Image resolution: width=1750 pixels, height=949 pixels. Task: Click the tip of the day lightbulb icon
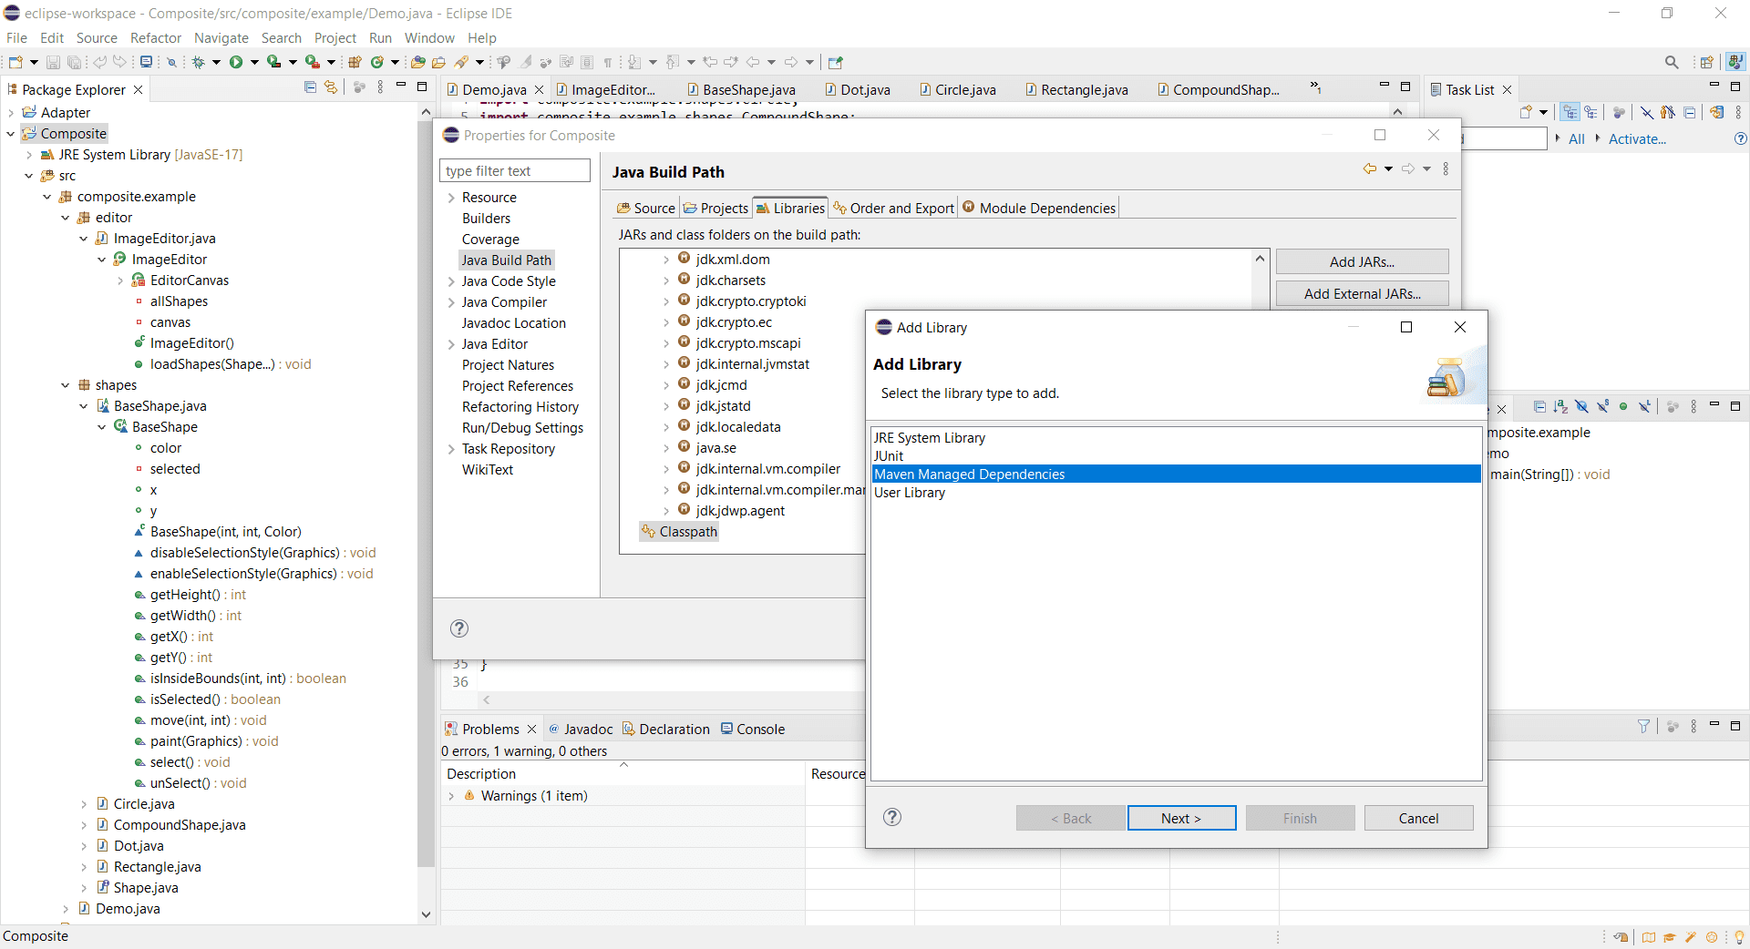pyautogui.click(x=1739, y=937)
